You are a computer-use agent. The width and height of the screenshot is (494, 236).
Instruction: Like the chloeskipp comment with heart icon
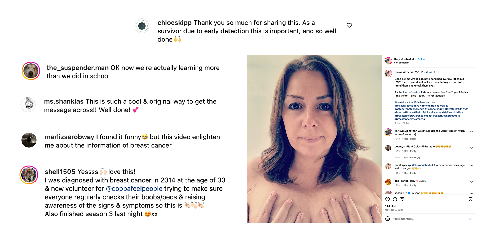pos(349,25)
